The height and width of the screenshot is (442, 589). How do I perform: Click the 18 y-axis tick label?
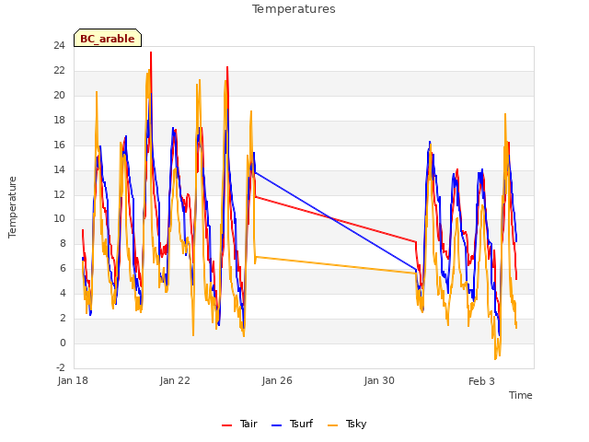(59, 121)
